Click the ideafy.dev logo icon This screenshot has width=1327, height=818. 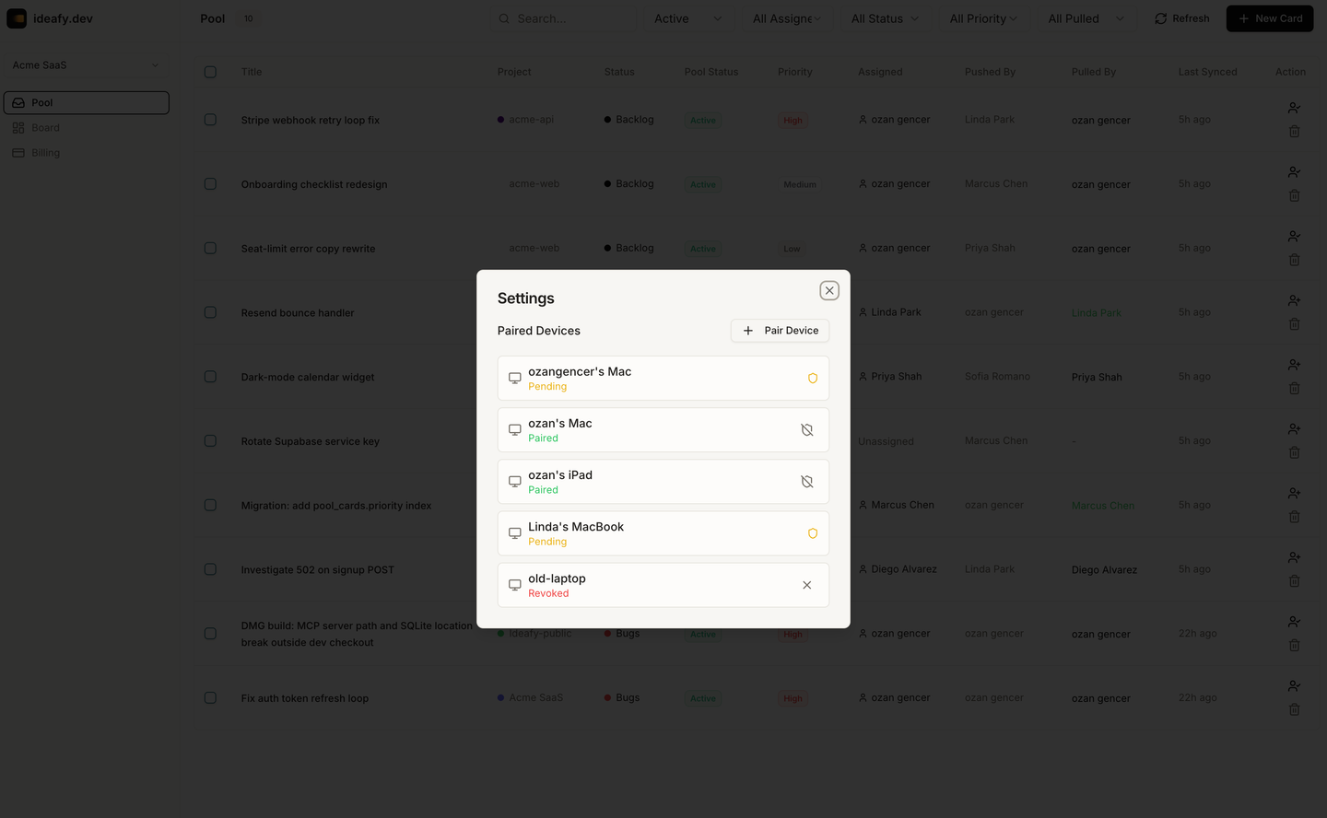click(x=17, y=18)
